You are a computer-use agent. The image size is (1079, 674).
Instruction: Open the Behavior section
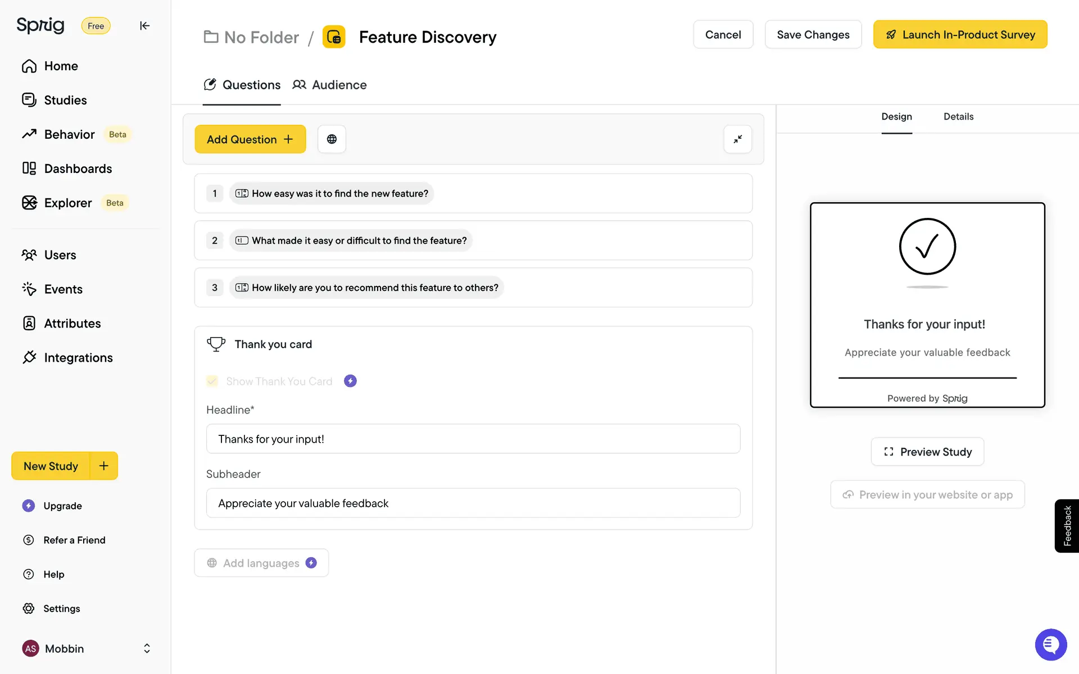point(69,134)
